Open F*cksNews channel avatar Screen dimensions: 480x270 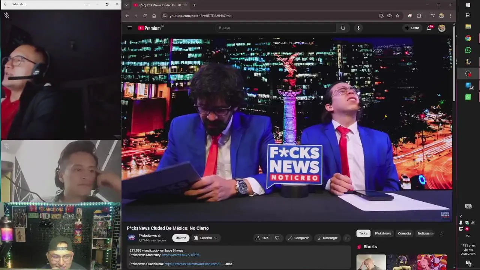point(132,238)
